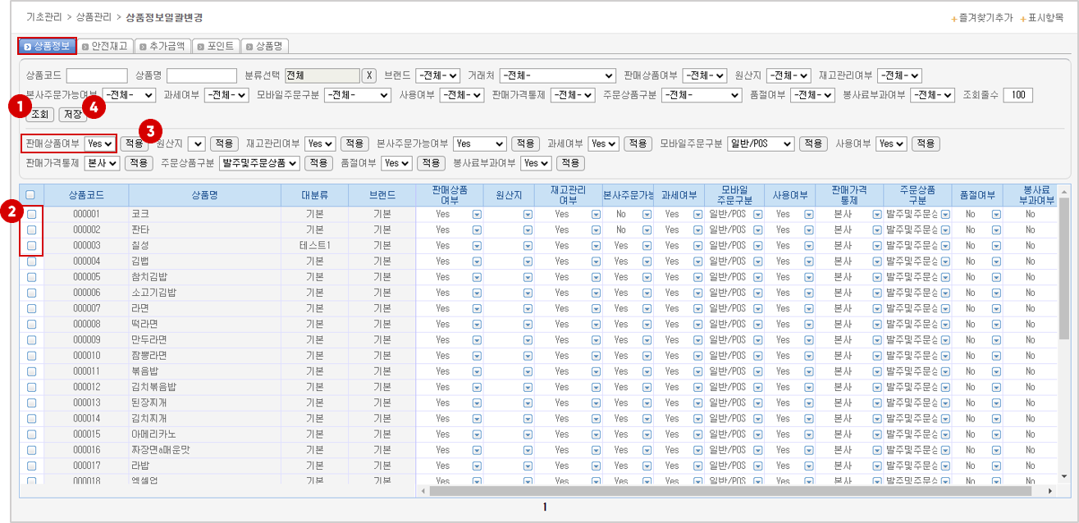Open 판매상품여부 cell arrow for 코크 row
1079x523 pixels.
coord(477,214)
